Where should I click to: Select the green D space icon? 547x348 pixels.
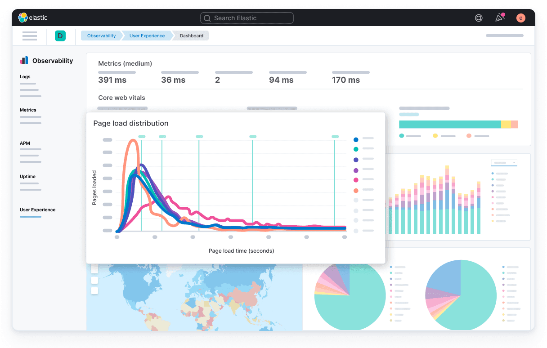60,35
